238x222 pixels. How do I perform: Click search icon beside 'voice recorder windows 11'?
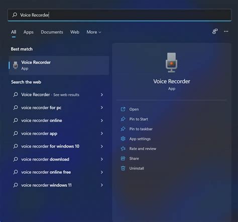(x=16, y=185)
